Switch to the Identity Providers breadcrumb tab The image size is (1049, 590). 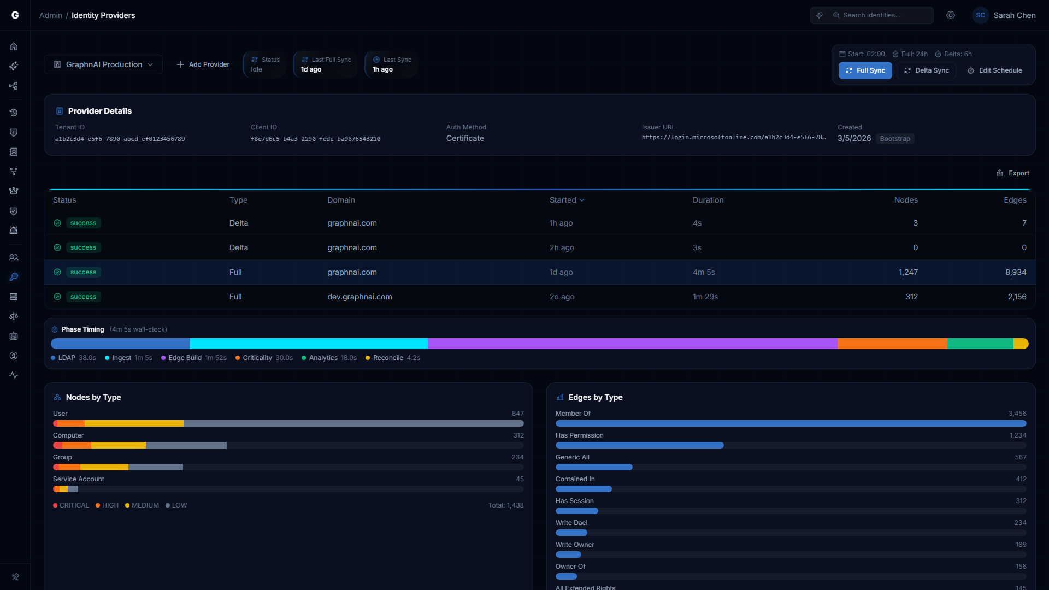[103, 15]
